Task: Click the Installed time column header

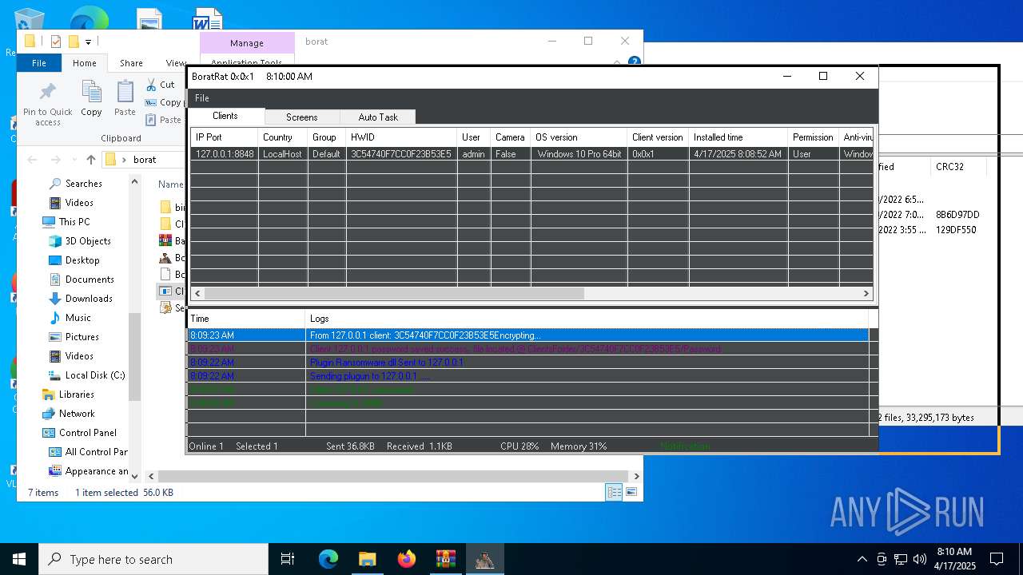Action: 738,137
